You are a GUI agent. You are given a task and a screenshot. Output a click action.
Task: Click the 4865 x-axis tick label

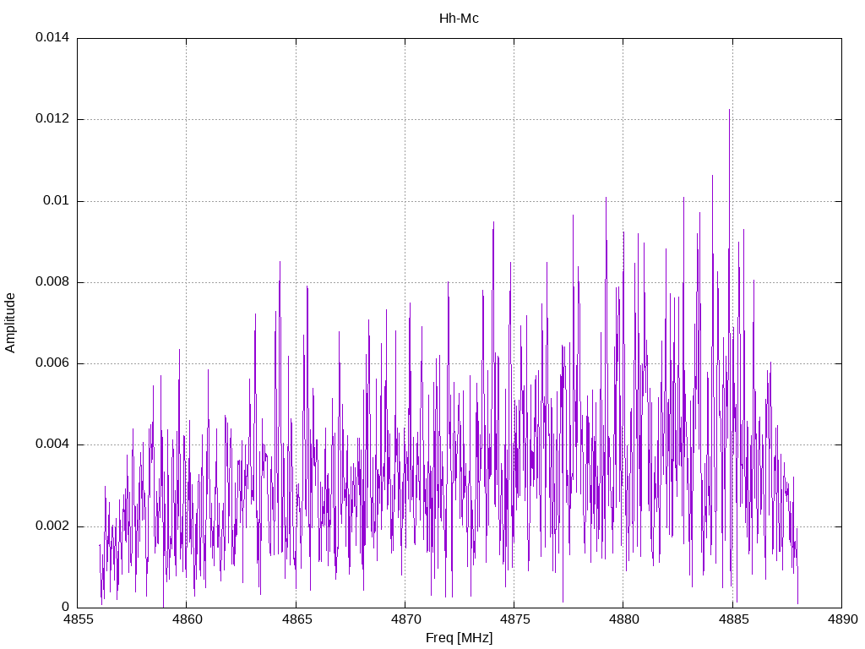pyautogui.click(x=296, y=619)
